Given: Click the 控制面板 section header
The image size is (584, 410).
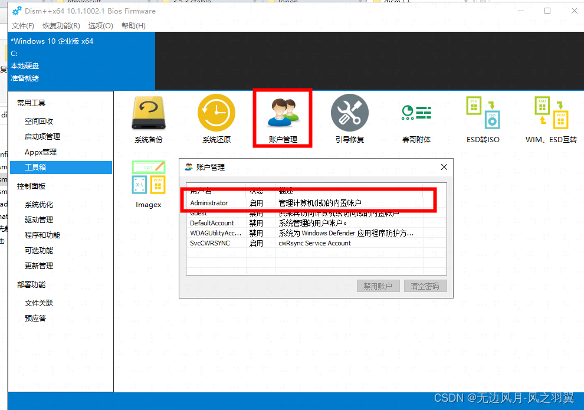Looking at the screenshot, I should (x=31, y=186).
